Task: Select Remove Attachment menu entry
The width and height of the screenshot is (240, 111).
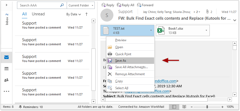Action: click(x=130, y=74)
